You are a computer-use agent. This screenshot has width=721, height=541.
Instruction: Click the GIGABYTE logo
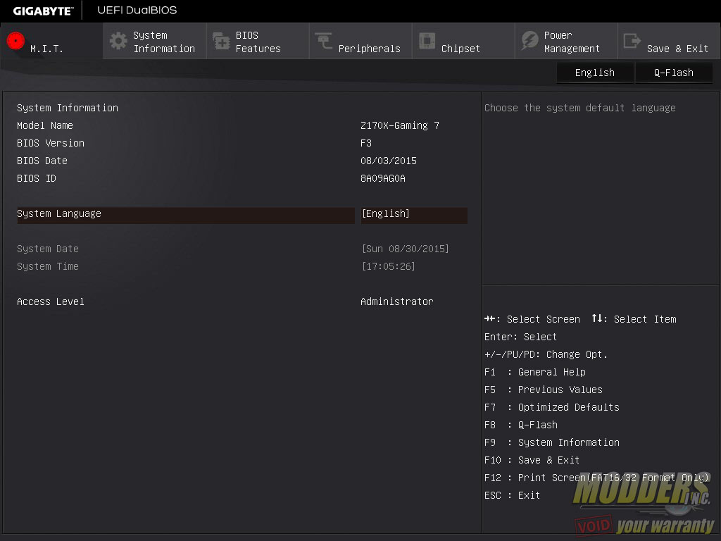[43, 11]
